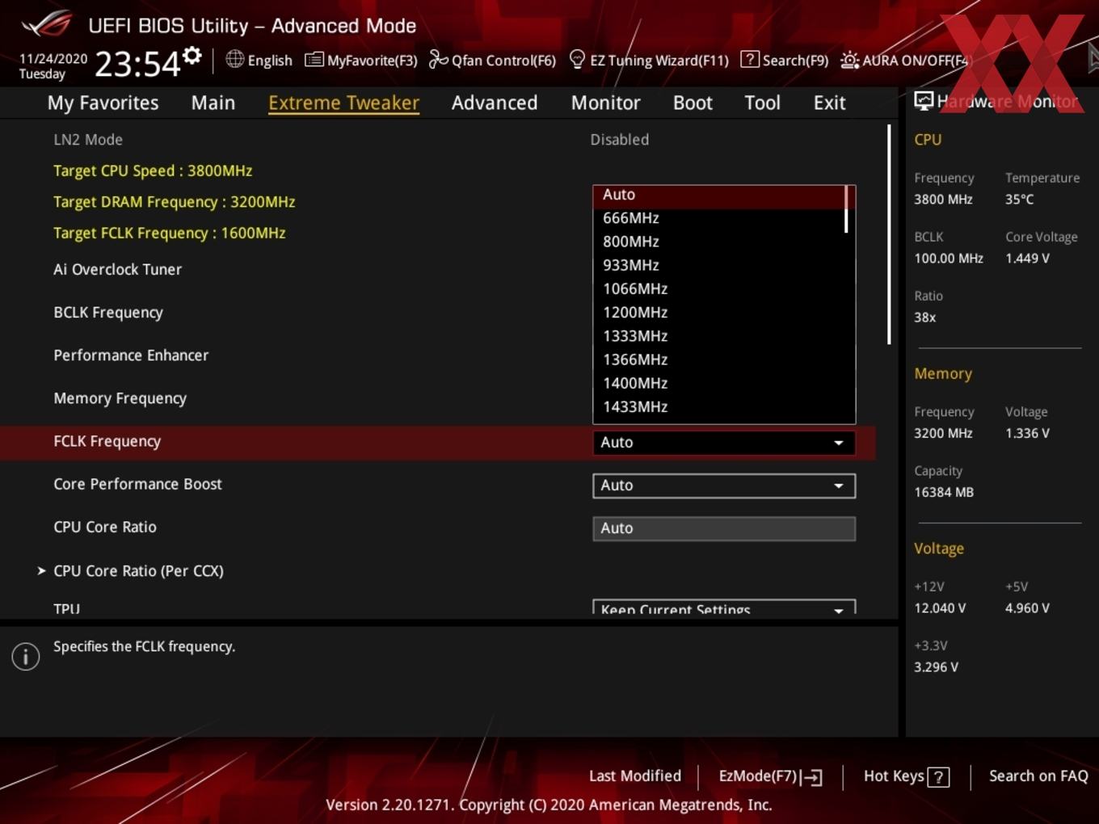Image resolution: width=1099 pixels, height=824 pixels.
Task: Expand CPU Core Ratio (Per CCX)
Action: click(138, 571)
